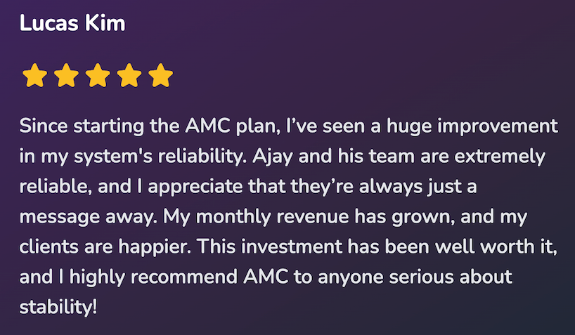
Task: Select the fourth yellow rating star
Action: point(129,76)
